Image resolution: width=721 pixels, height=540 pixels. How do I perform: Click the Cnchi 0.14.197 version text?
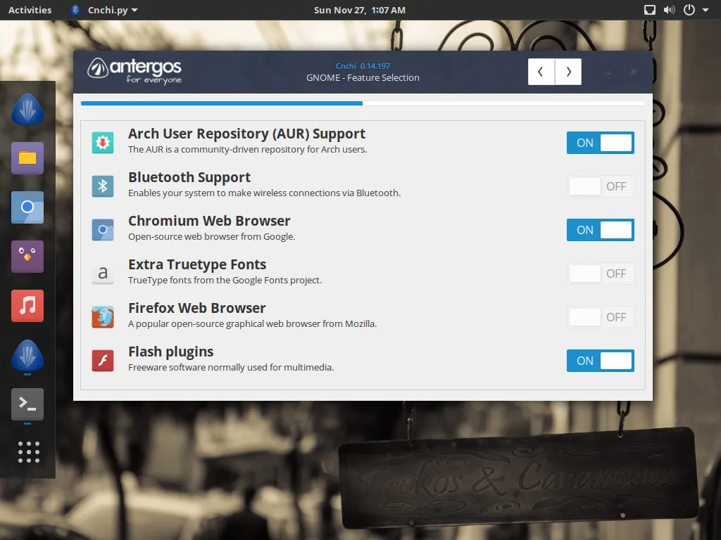click(x=363, y=65)
